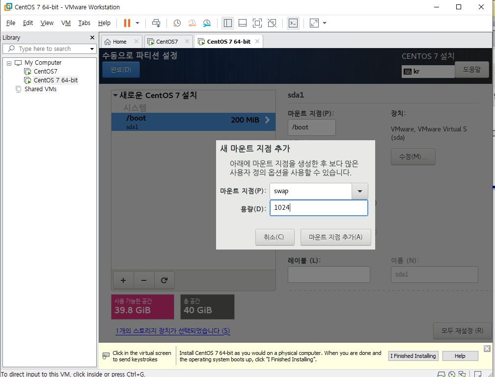Click the mount point /boot field
Viewport: 495px width, 377px height.
pos(311,127)
